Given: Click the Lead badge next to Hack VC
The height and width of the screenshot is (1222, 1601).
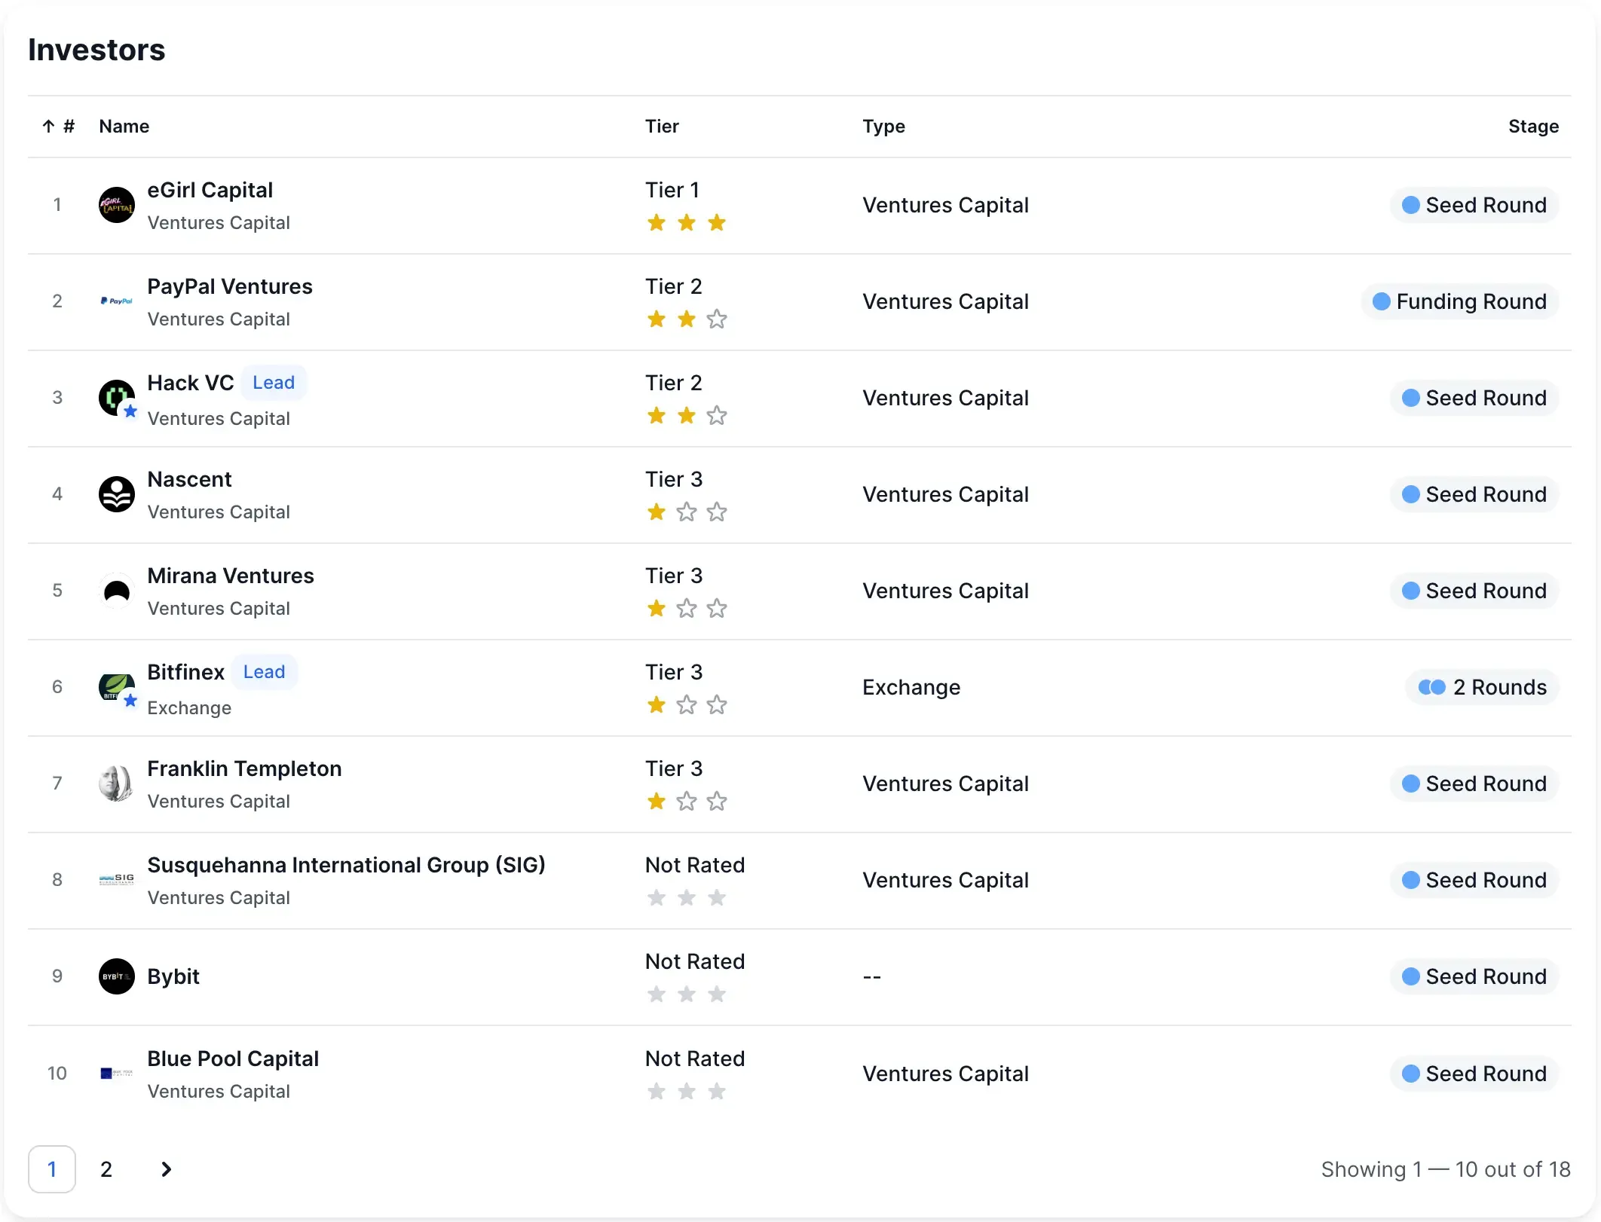Looking at the screenshot, I should pyautogui.click(x=274, y=383).
